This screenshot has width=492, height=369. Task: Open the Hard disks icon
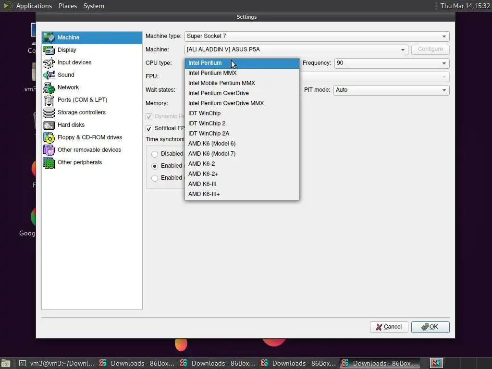(49, 125)
